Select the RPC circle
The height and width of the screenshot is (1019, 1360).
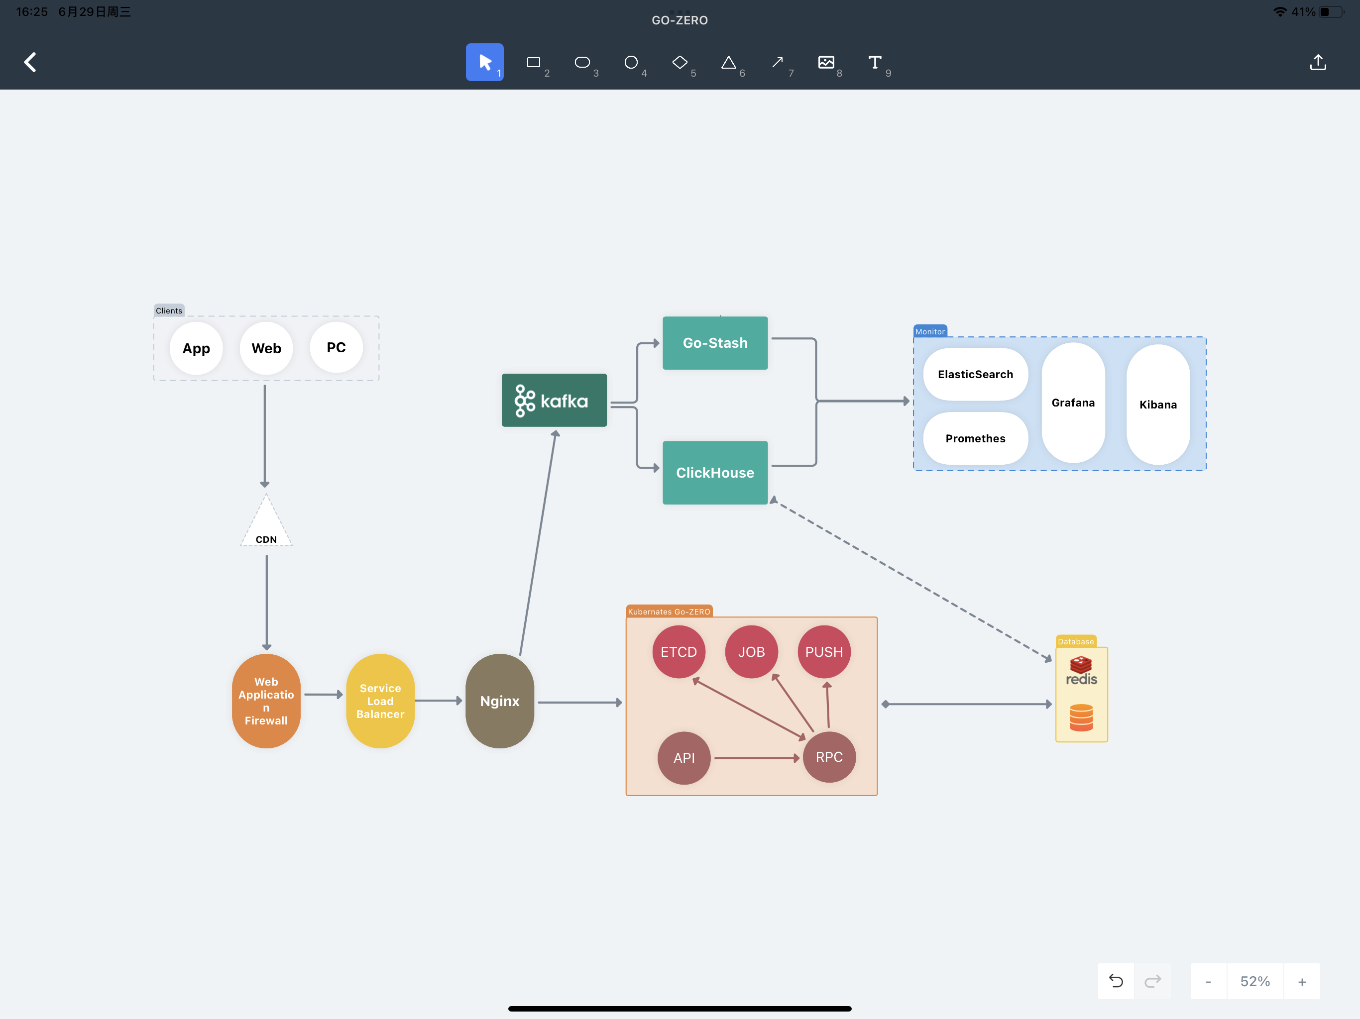tap(829, 757)
